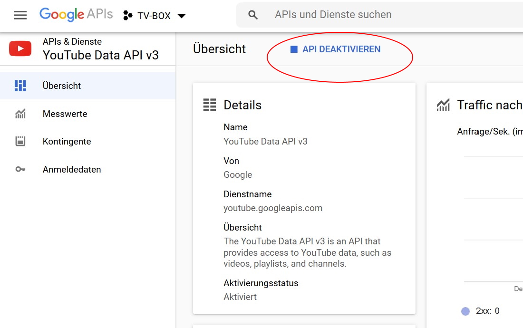Click the YouTube Data API v3 name value

pos(265,141)
